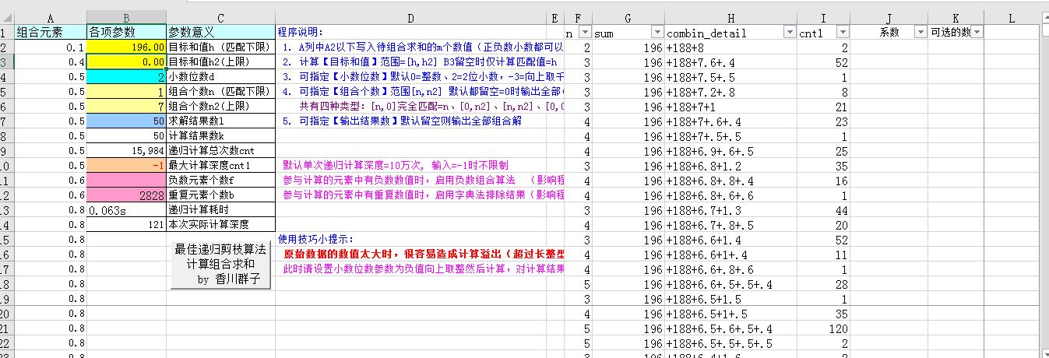Select the cell showing 121 actual depth
Image resolution: width=1049 pixels, height=358 pixels.
coord(126,224)
